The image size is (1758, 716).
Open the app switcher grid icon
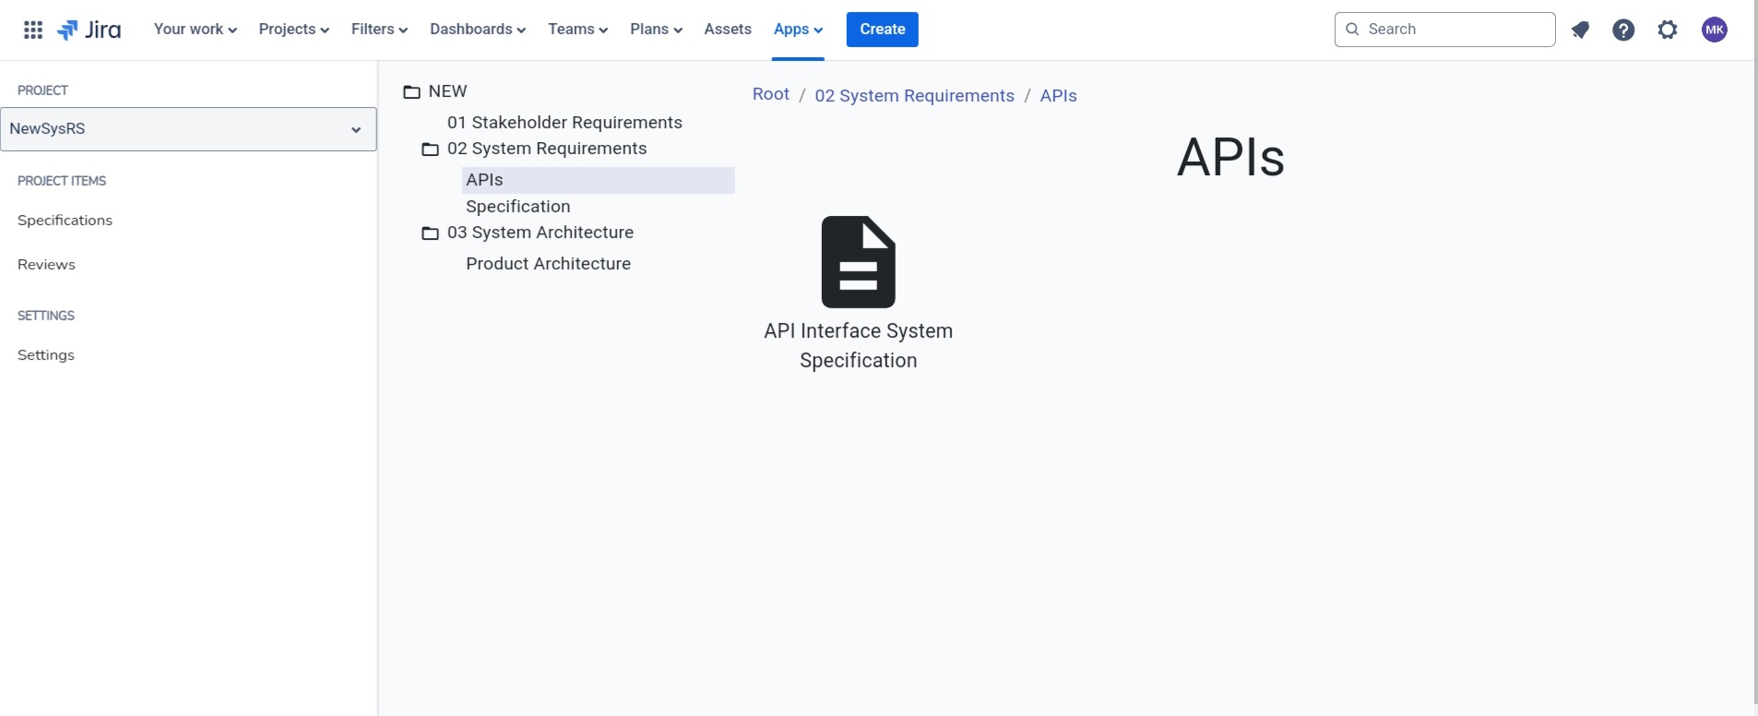[33, 30]
